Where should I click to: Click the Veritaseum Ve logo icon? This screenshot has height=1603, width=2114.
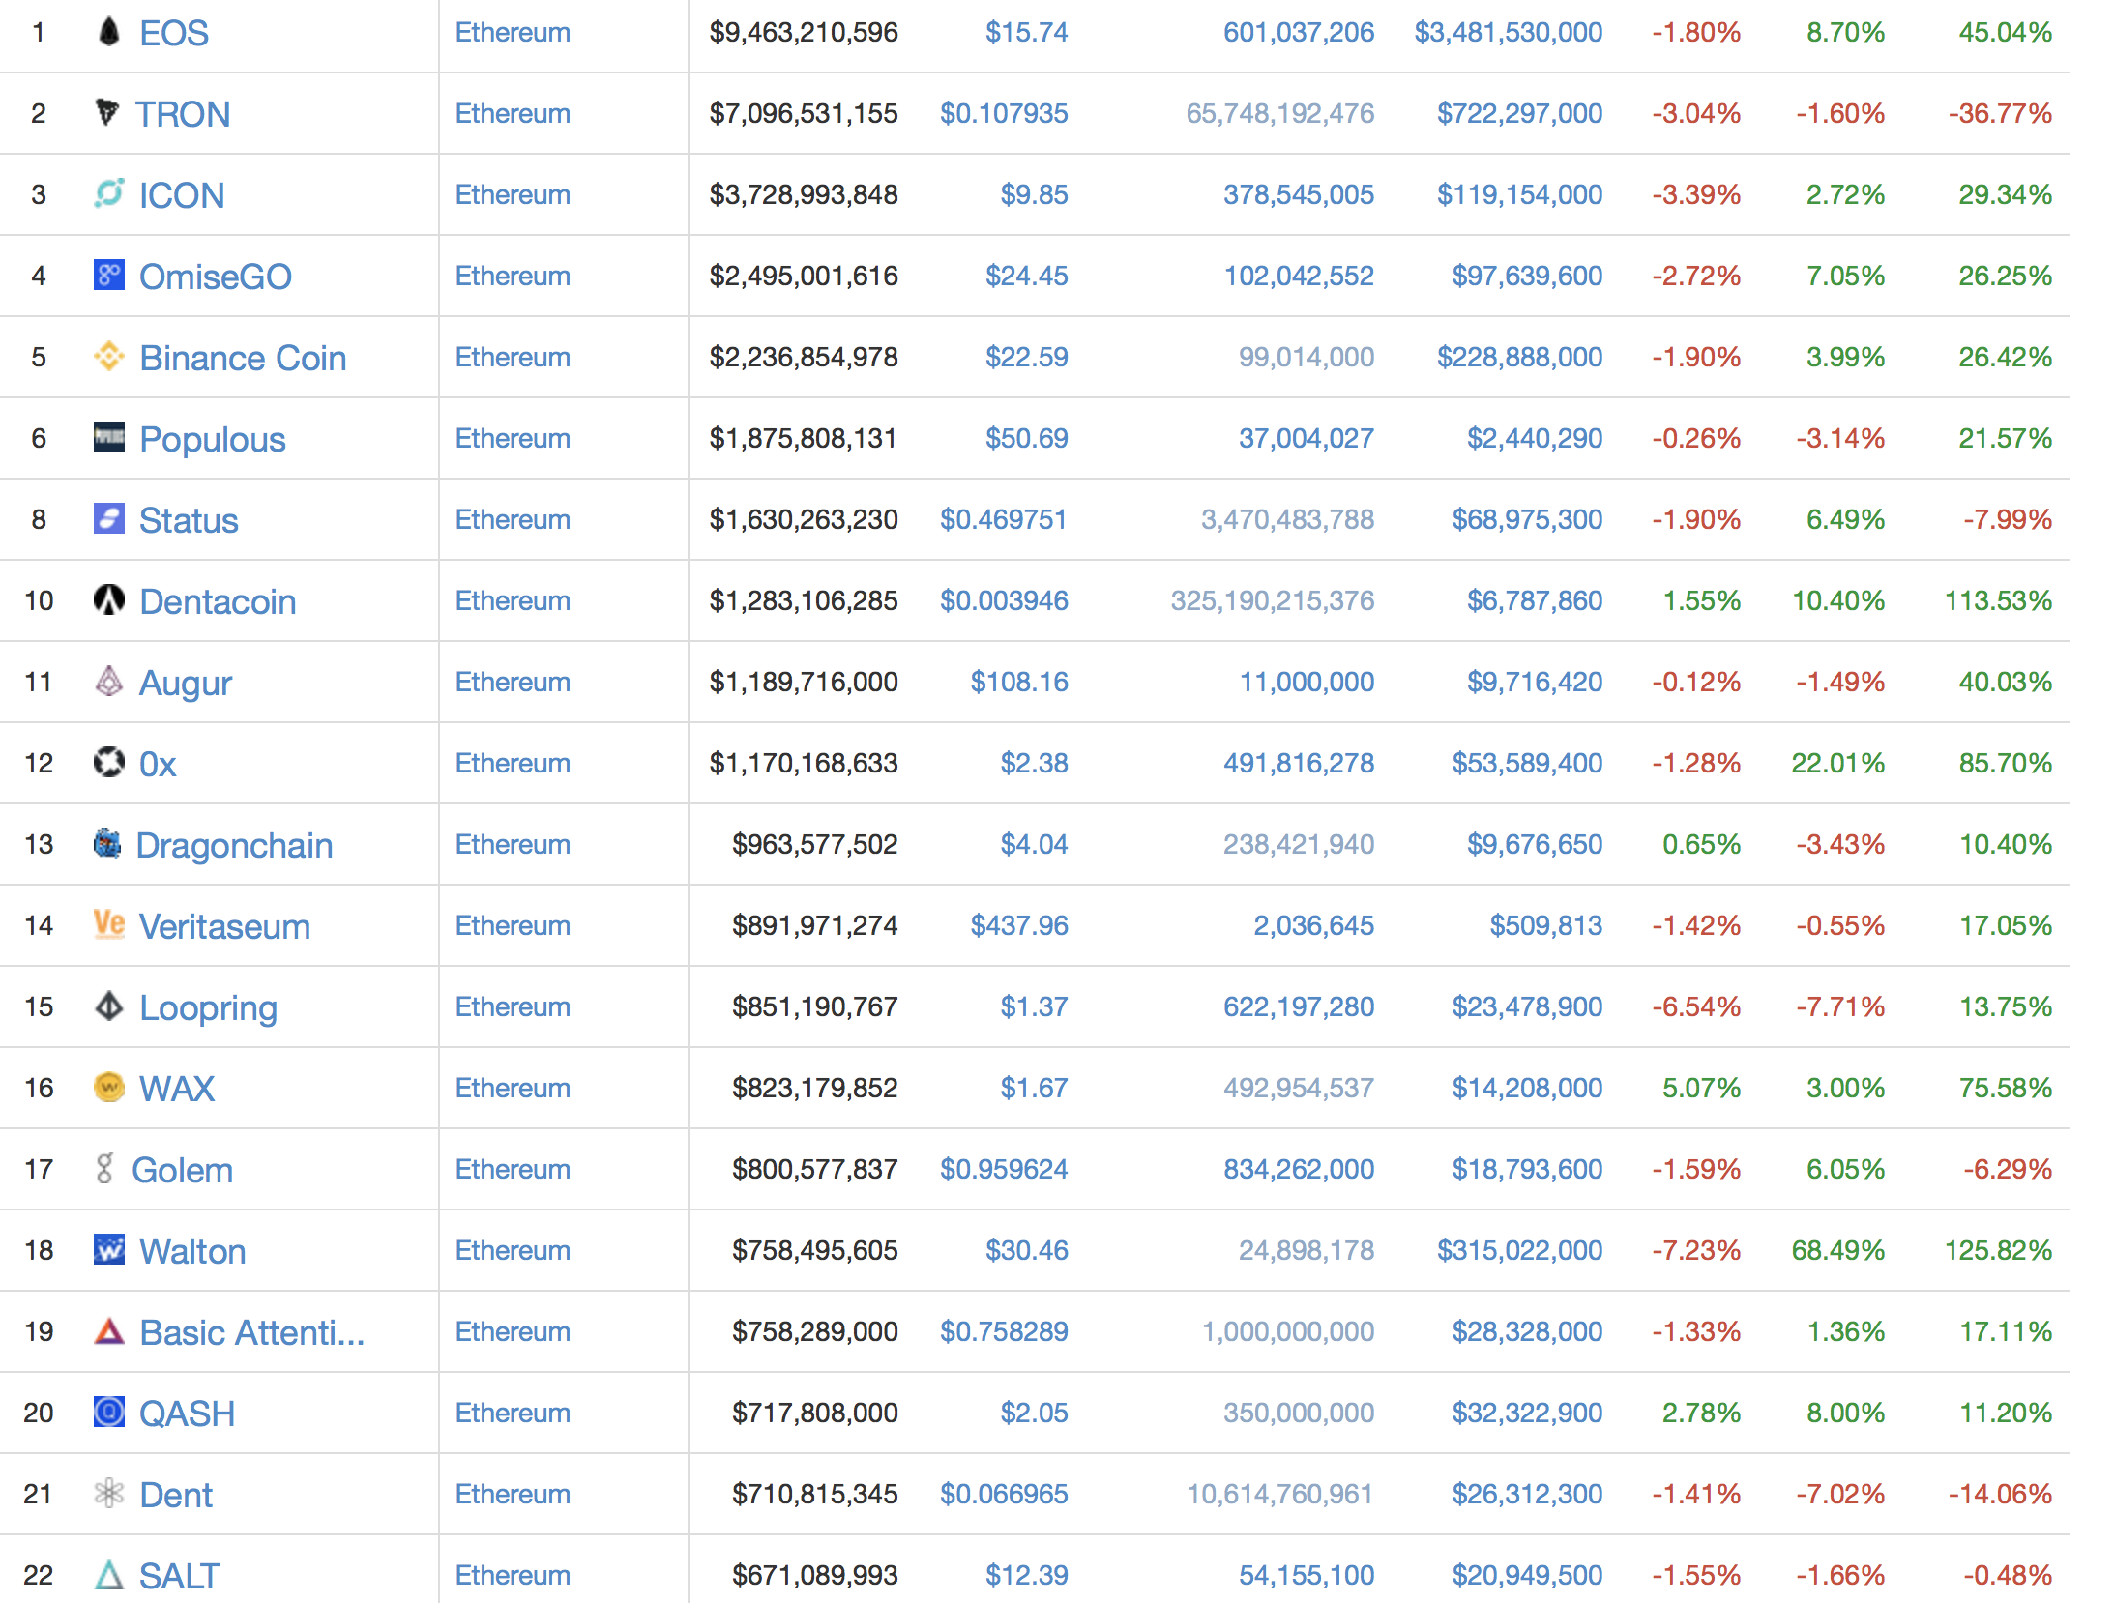pos(109,924)
